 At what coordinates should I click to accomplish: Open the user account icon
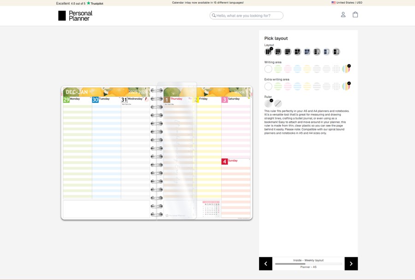click(343, 15)
